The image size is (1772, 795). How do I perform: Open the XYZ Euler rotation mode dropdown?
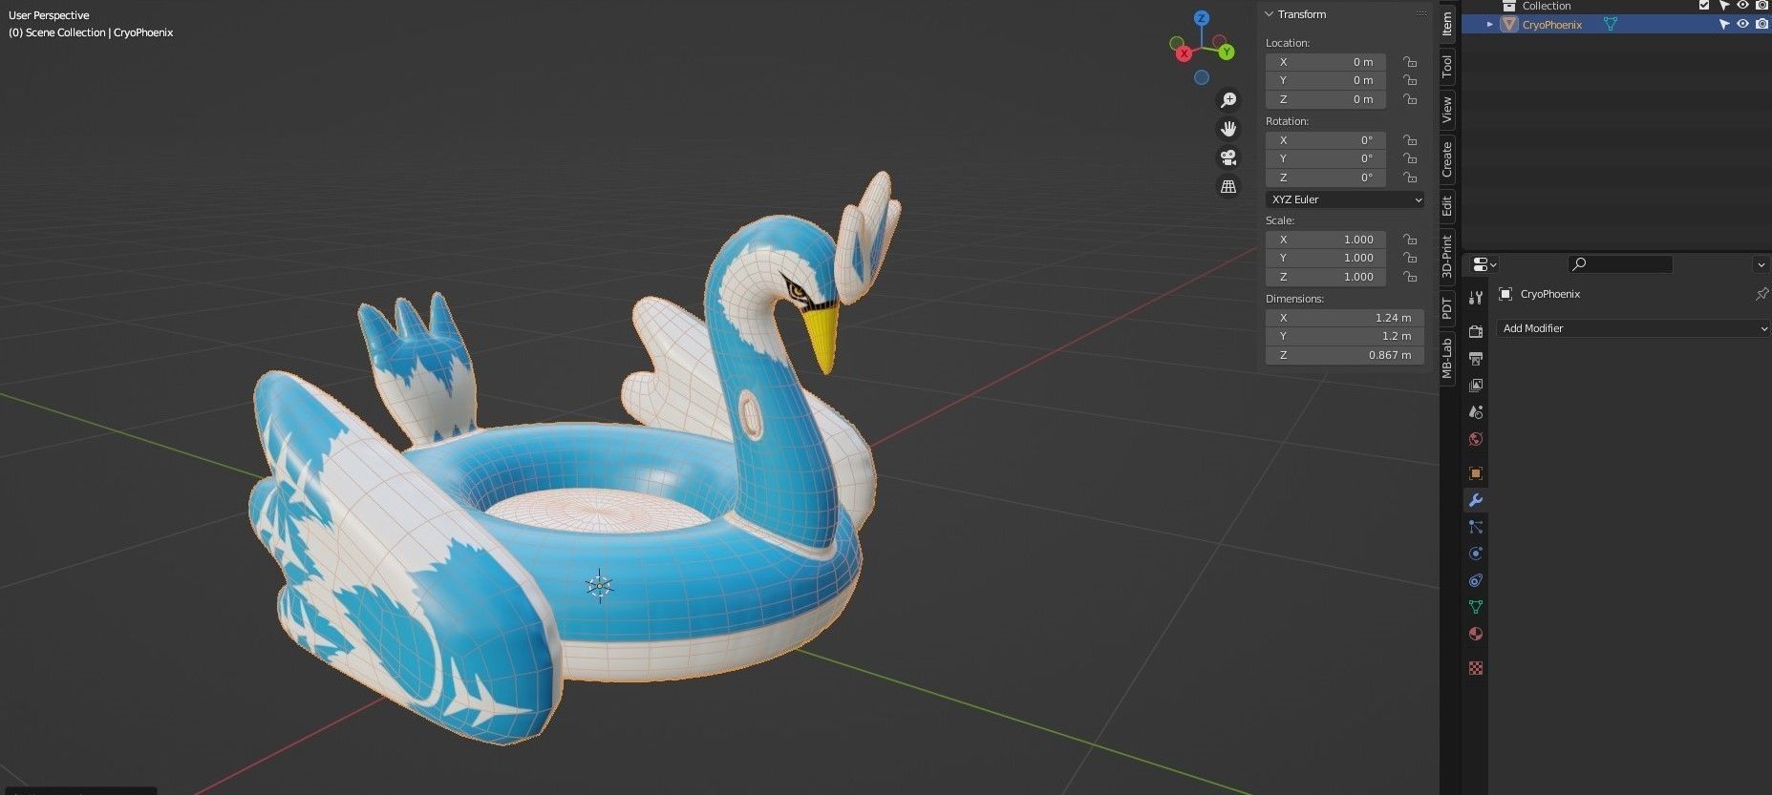coord(1345,199)
